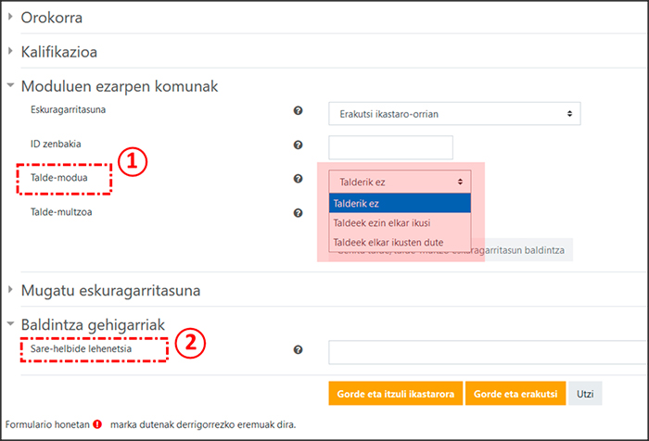Show help for Talde-multzoa setting
The width and height of the screenshot is (649, 441).
(299, 213)
